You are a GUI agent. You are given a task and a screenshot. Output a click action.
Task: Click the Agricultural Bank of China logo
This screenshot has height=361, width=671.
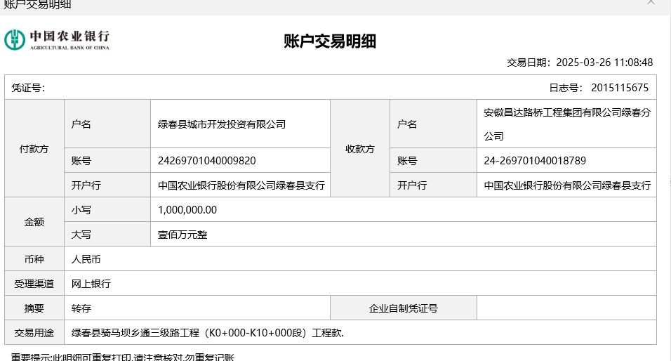point(58,40)
